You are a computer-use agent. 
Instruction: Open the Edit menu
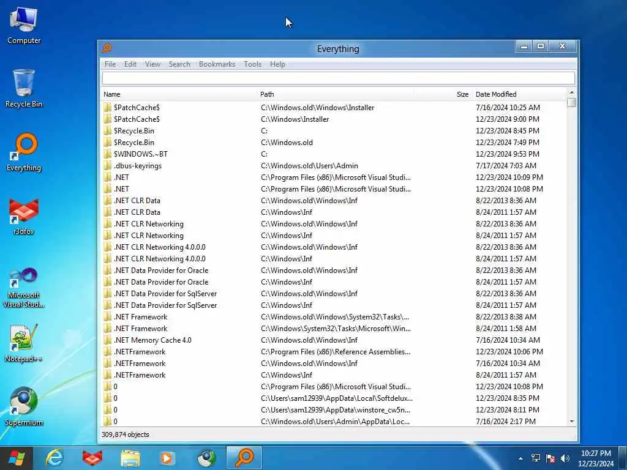130,64
